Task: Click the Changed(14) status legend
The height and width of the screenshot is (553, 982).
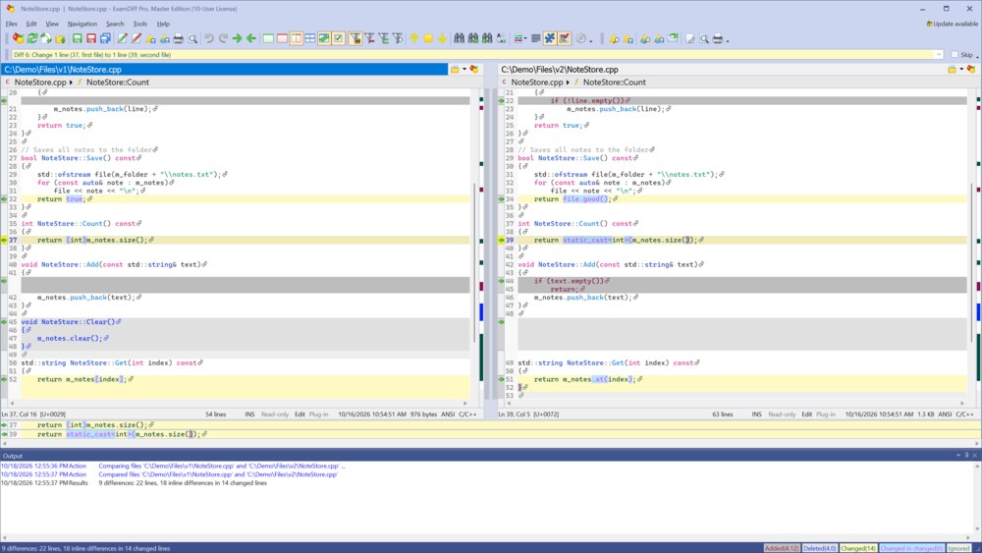Action: tap(857, 548)
